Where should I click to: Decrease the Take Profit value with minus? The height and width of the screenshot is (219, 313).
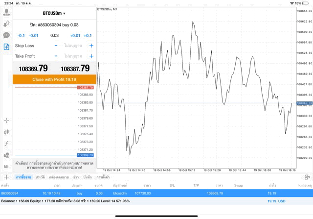(56, 56)
